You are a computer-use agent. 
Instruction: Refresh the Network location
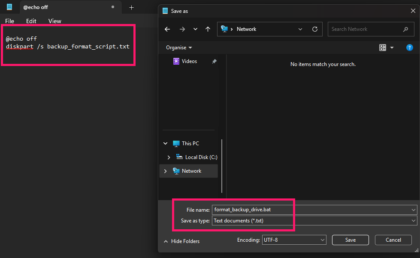315,29
